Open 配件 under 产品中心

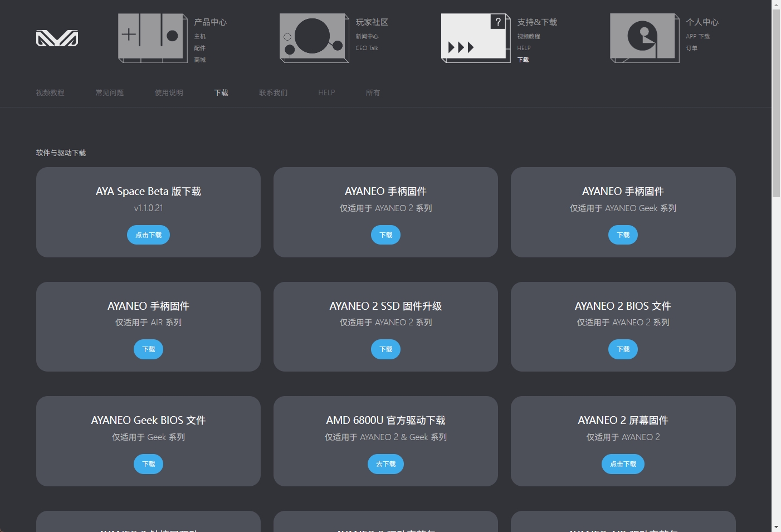click(200, 48)
